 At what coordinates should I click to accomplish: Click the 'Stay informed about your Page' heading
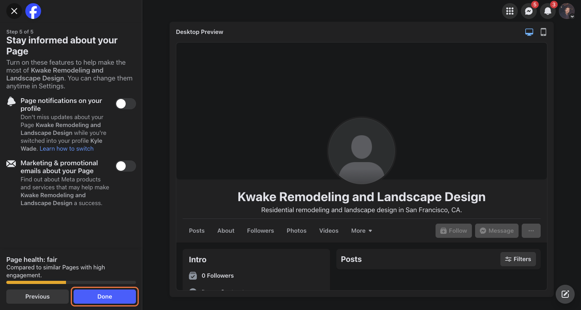tap(62, 46)
